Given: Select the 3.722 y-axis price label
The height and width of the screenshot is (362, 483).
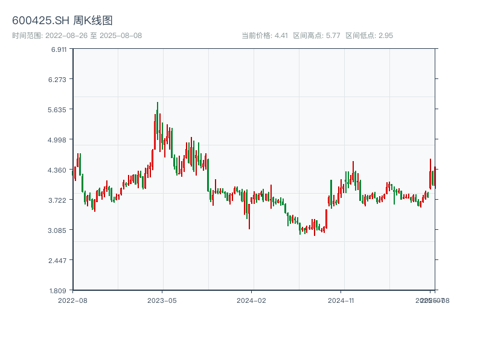Looking at the screenshot, I should (x=59, y=200).
